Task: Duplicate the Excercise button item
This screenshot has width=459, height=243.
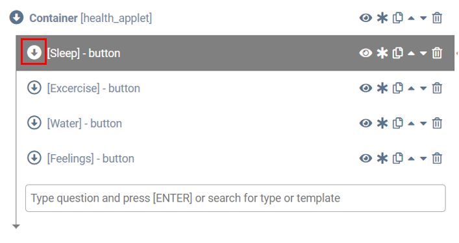Action: click(397, 88)
